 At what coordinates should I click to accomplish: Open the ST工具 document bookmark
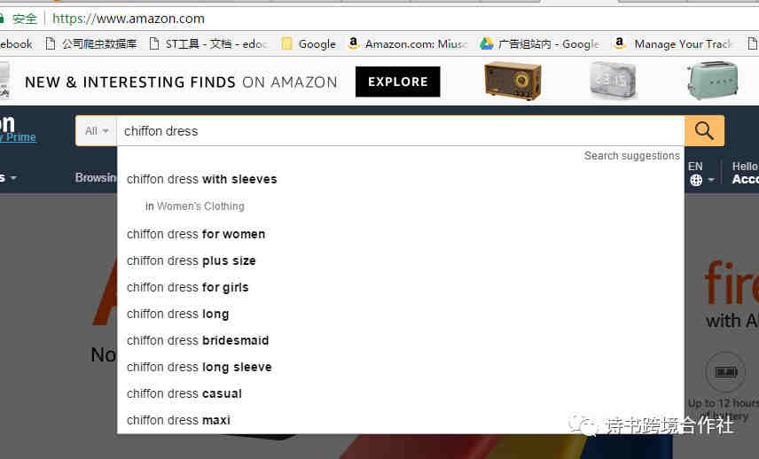[x=207, y=44]
